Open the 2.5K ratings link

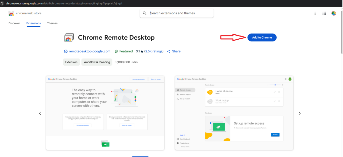154,51
